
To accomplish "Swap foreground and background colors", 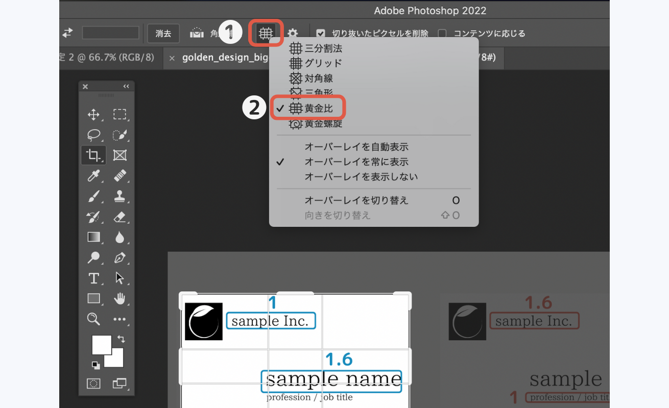I will tap(121, 339).
